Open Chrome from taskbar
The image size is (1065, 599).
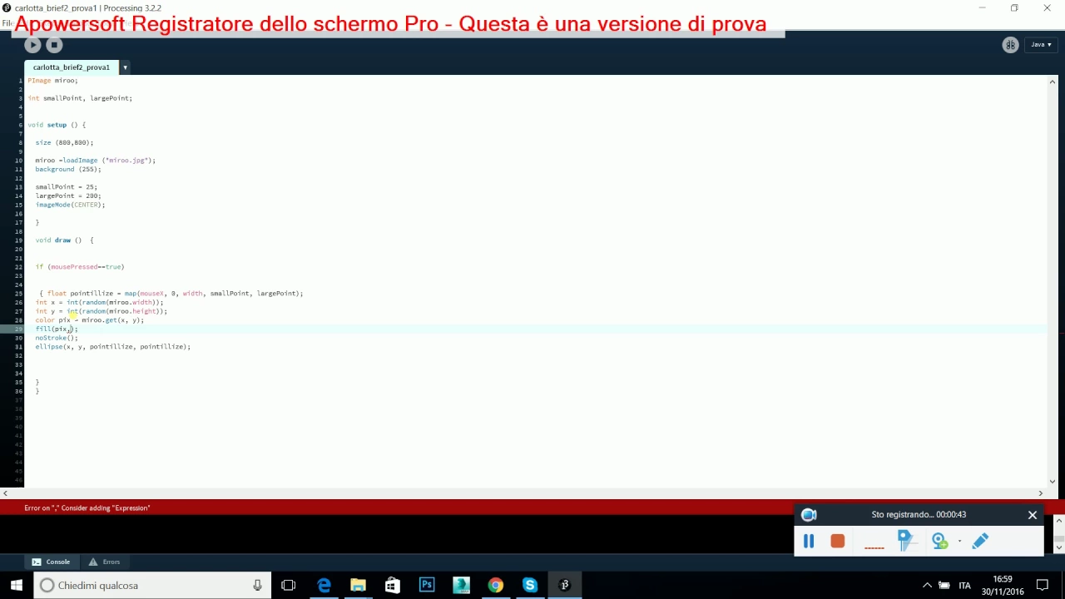(495, 586)
